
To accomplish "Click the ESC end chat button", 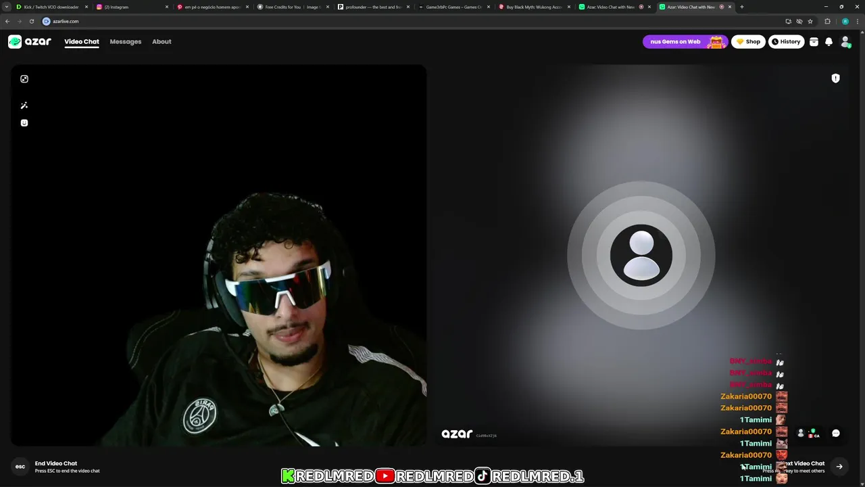I will [x=20, y=467].
